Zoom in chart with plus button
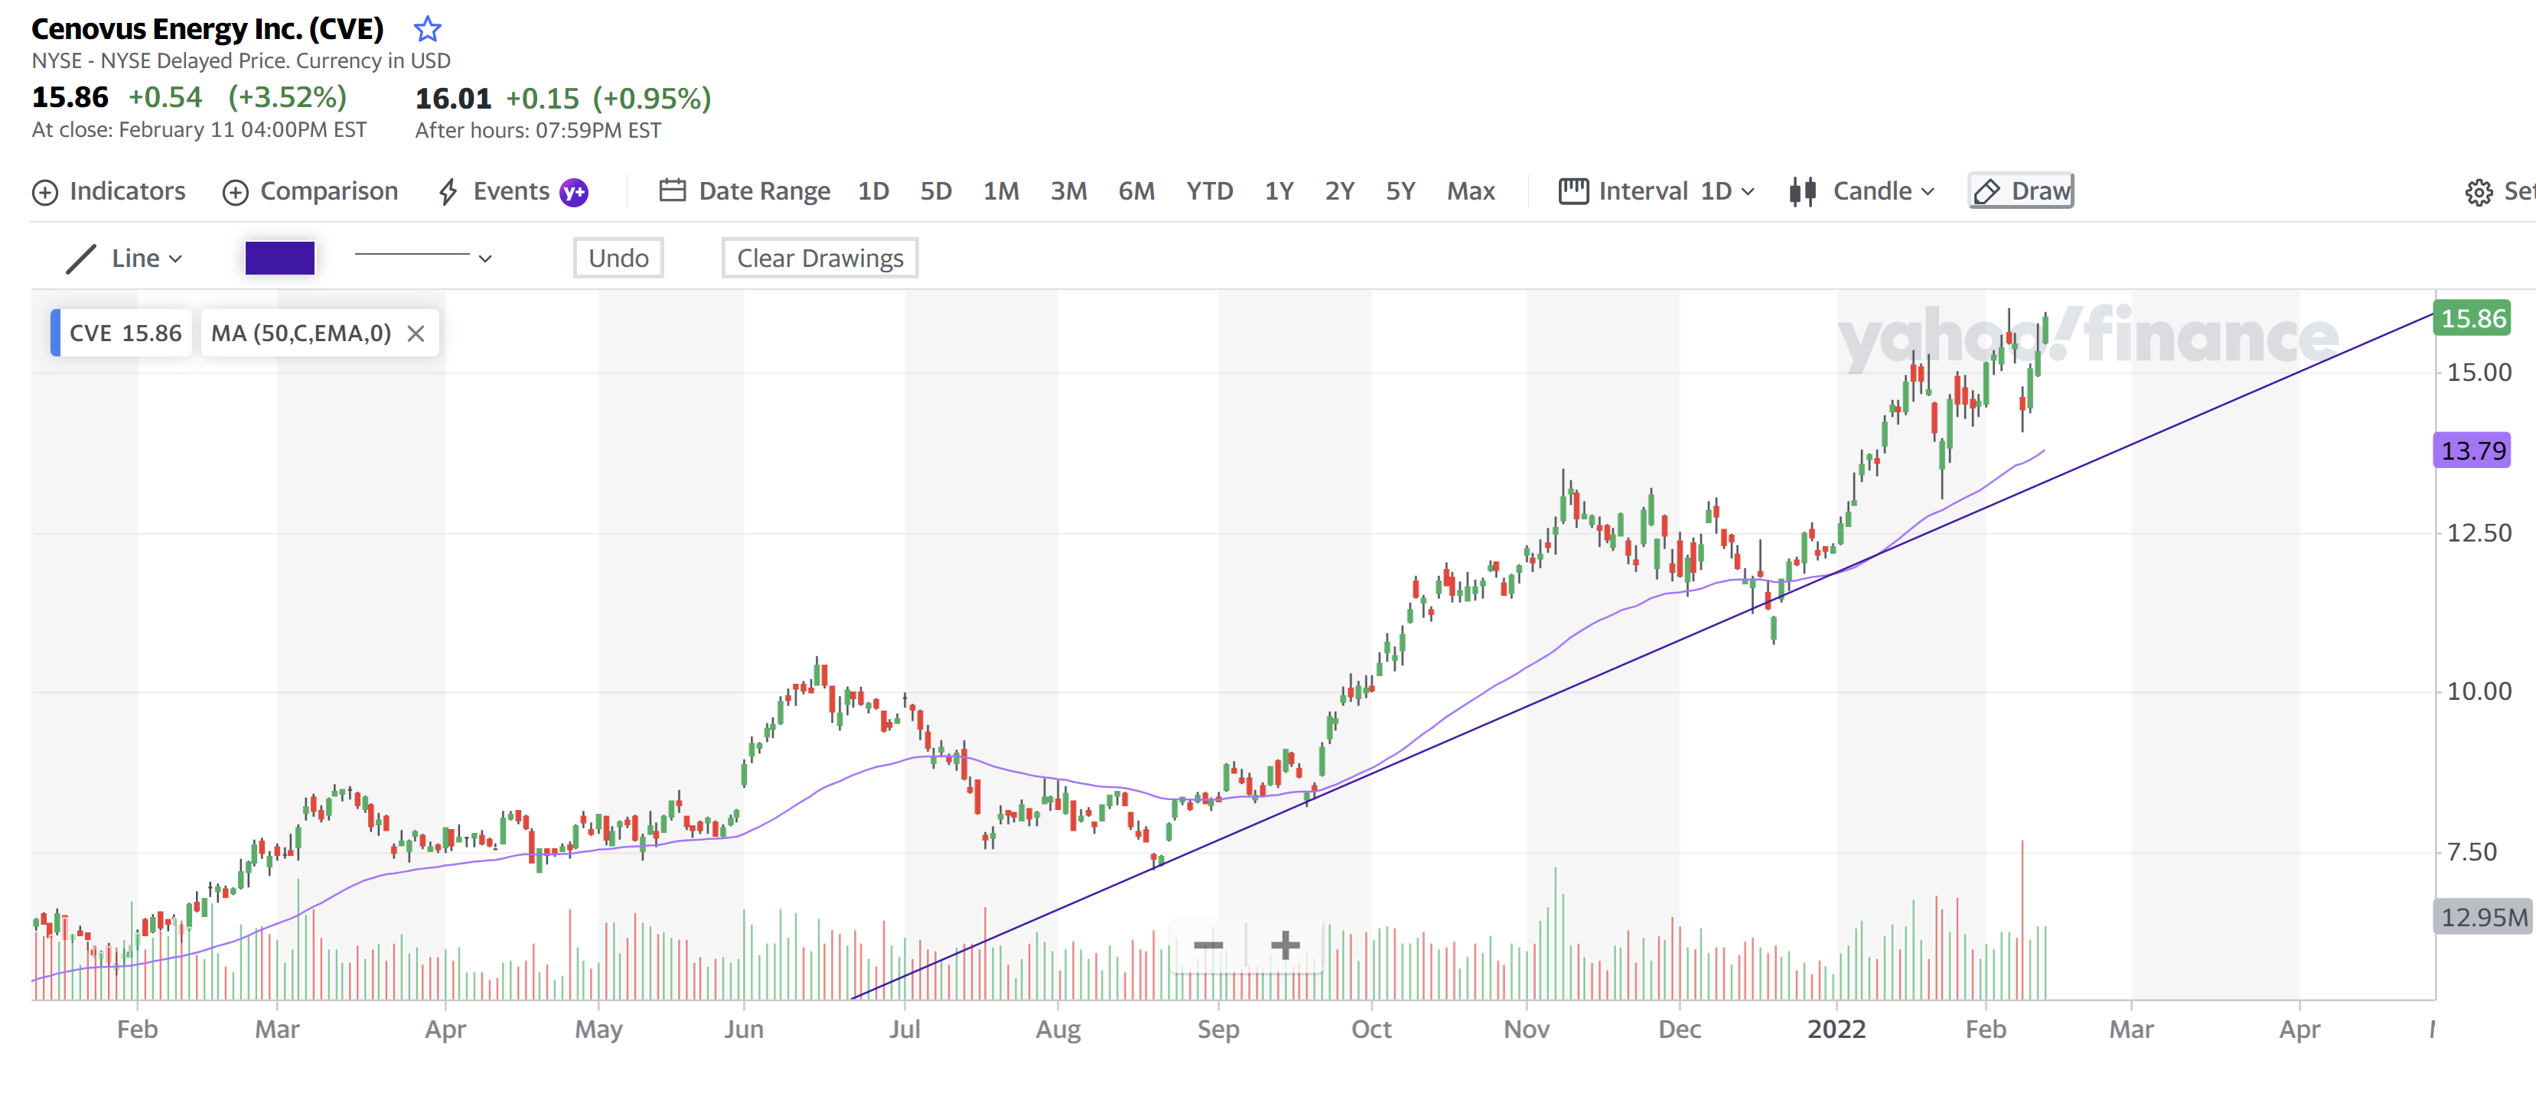 click(1285, 945)
